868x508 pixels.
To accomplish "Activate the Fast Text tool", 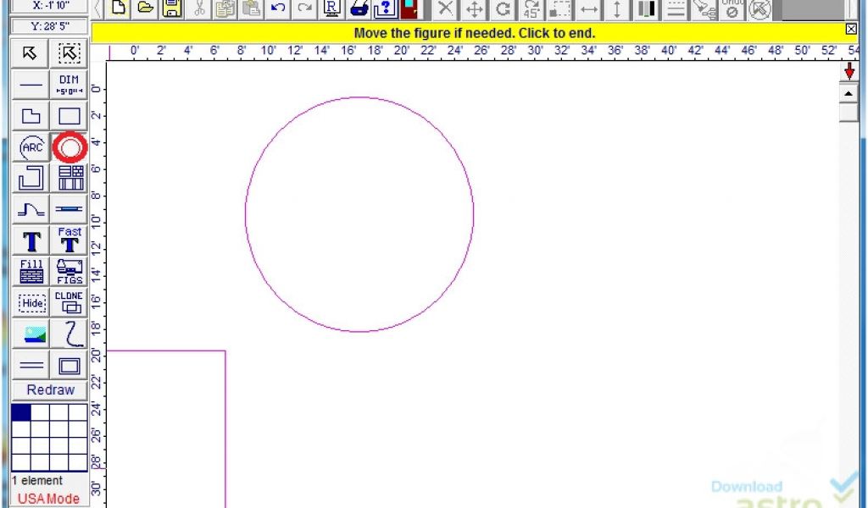I will pos(70,240).
